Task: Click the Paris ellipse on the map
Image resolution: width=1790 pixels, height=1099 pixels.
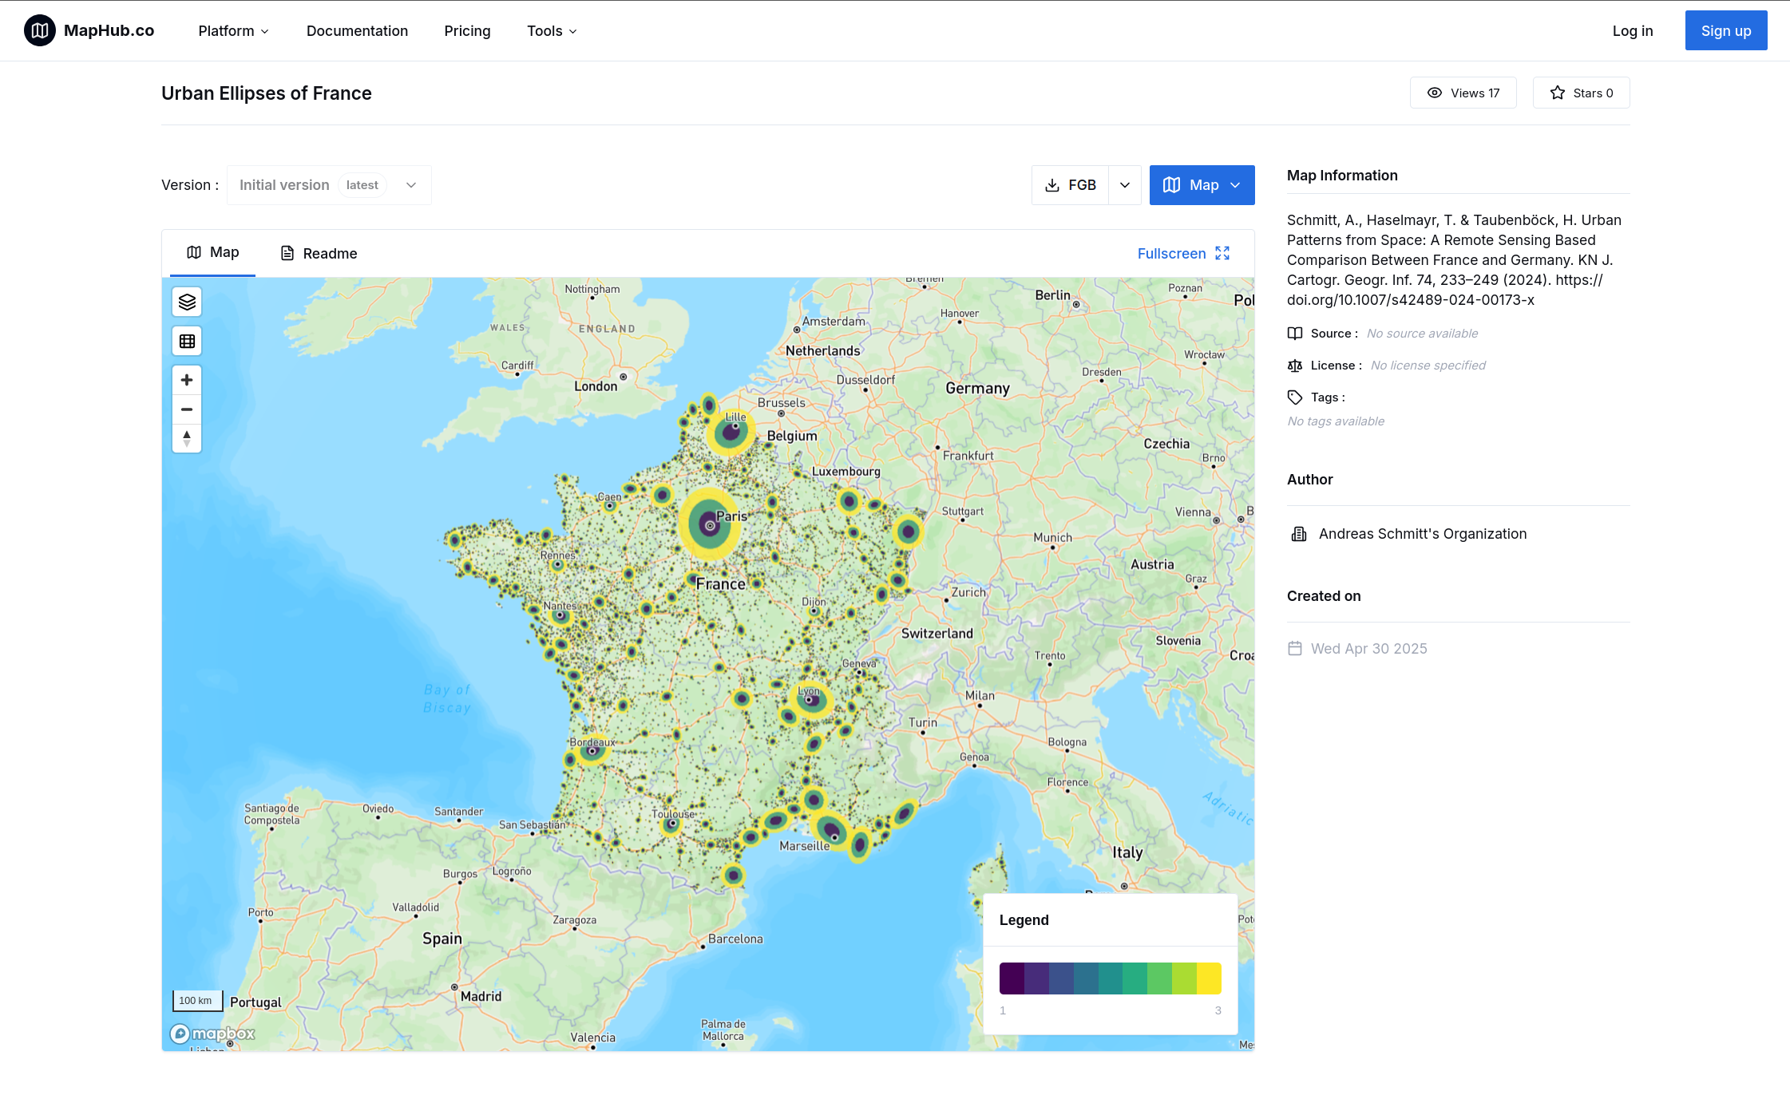Action: 709,525
